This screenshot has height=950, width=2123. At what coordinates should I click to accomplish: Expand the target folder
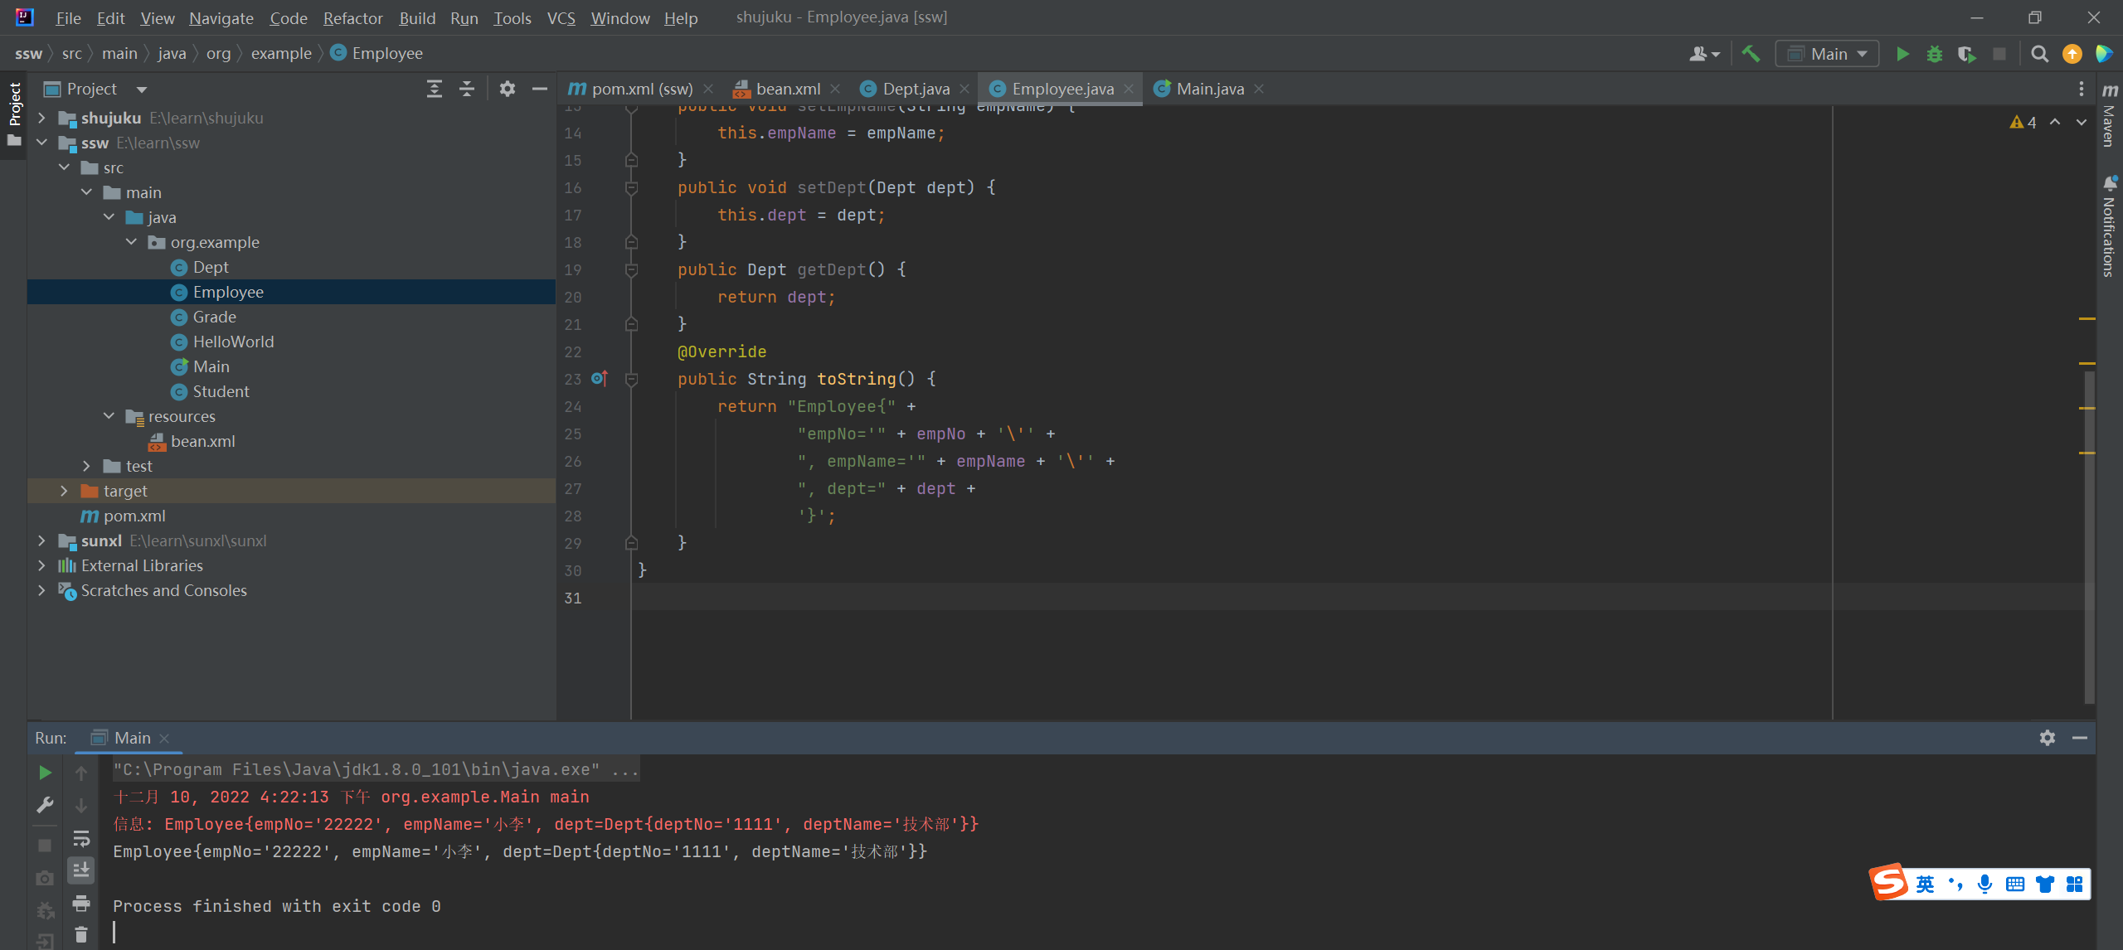click(64, 491)
